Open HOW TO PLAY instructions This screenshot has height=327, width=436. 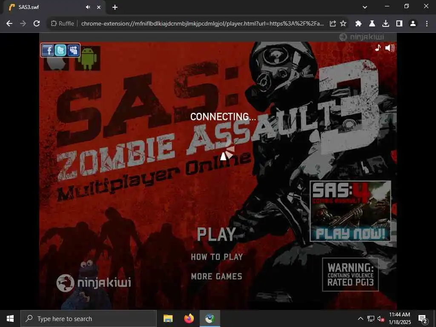click(217, 257)
